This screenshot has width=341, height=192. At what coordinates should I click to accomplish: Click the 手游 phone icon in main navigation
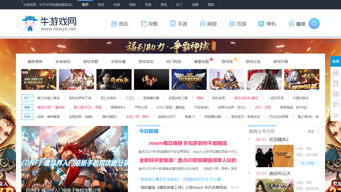(x=173, y=24)
